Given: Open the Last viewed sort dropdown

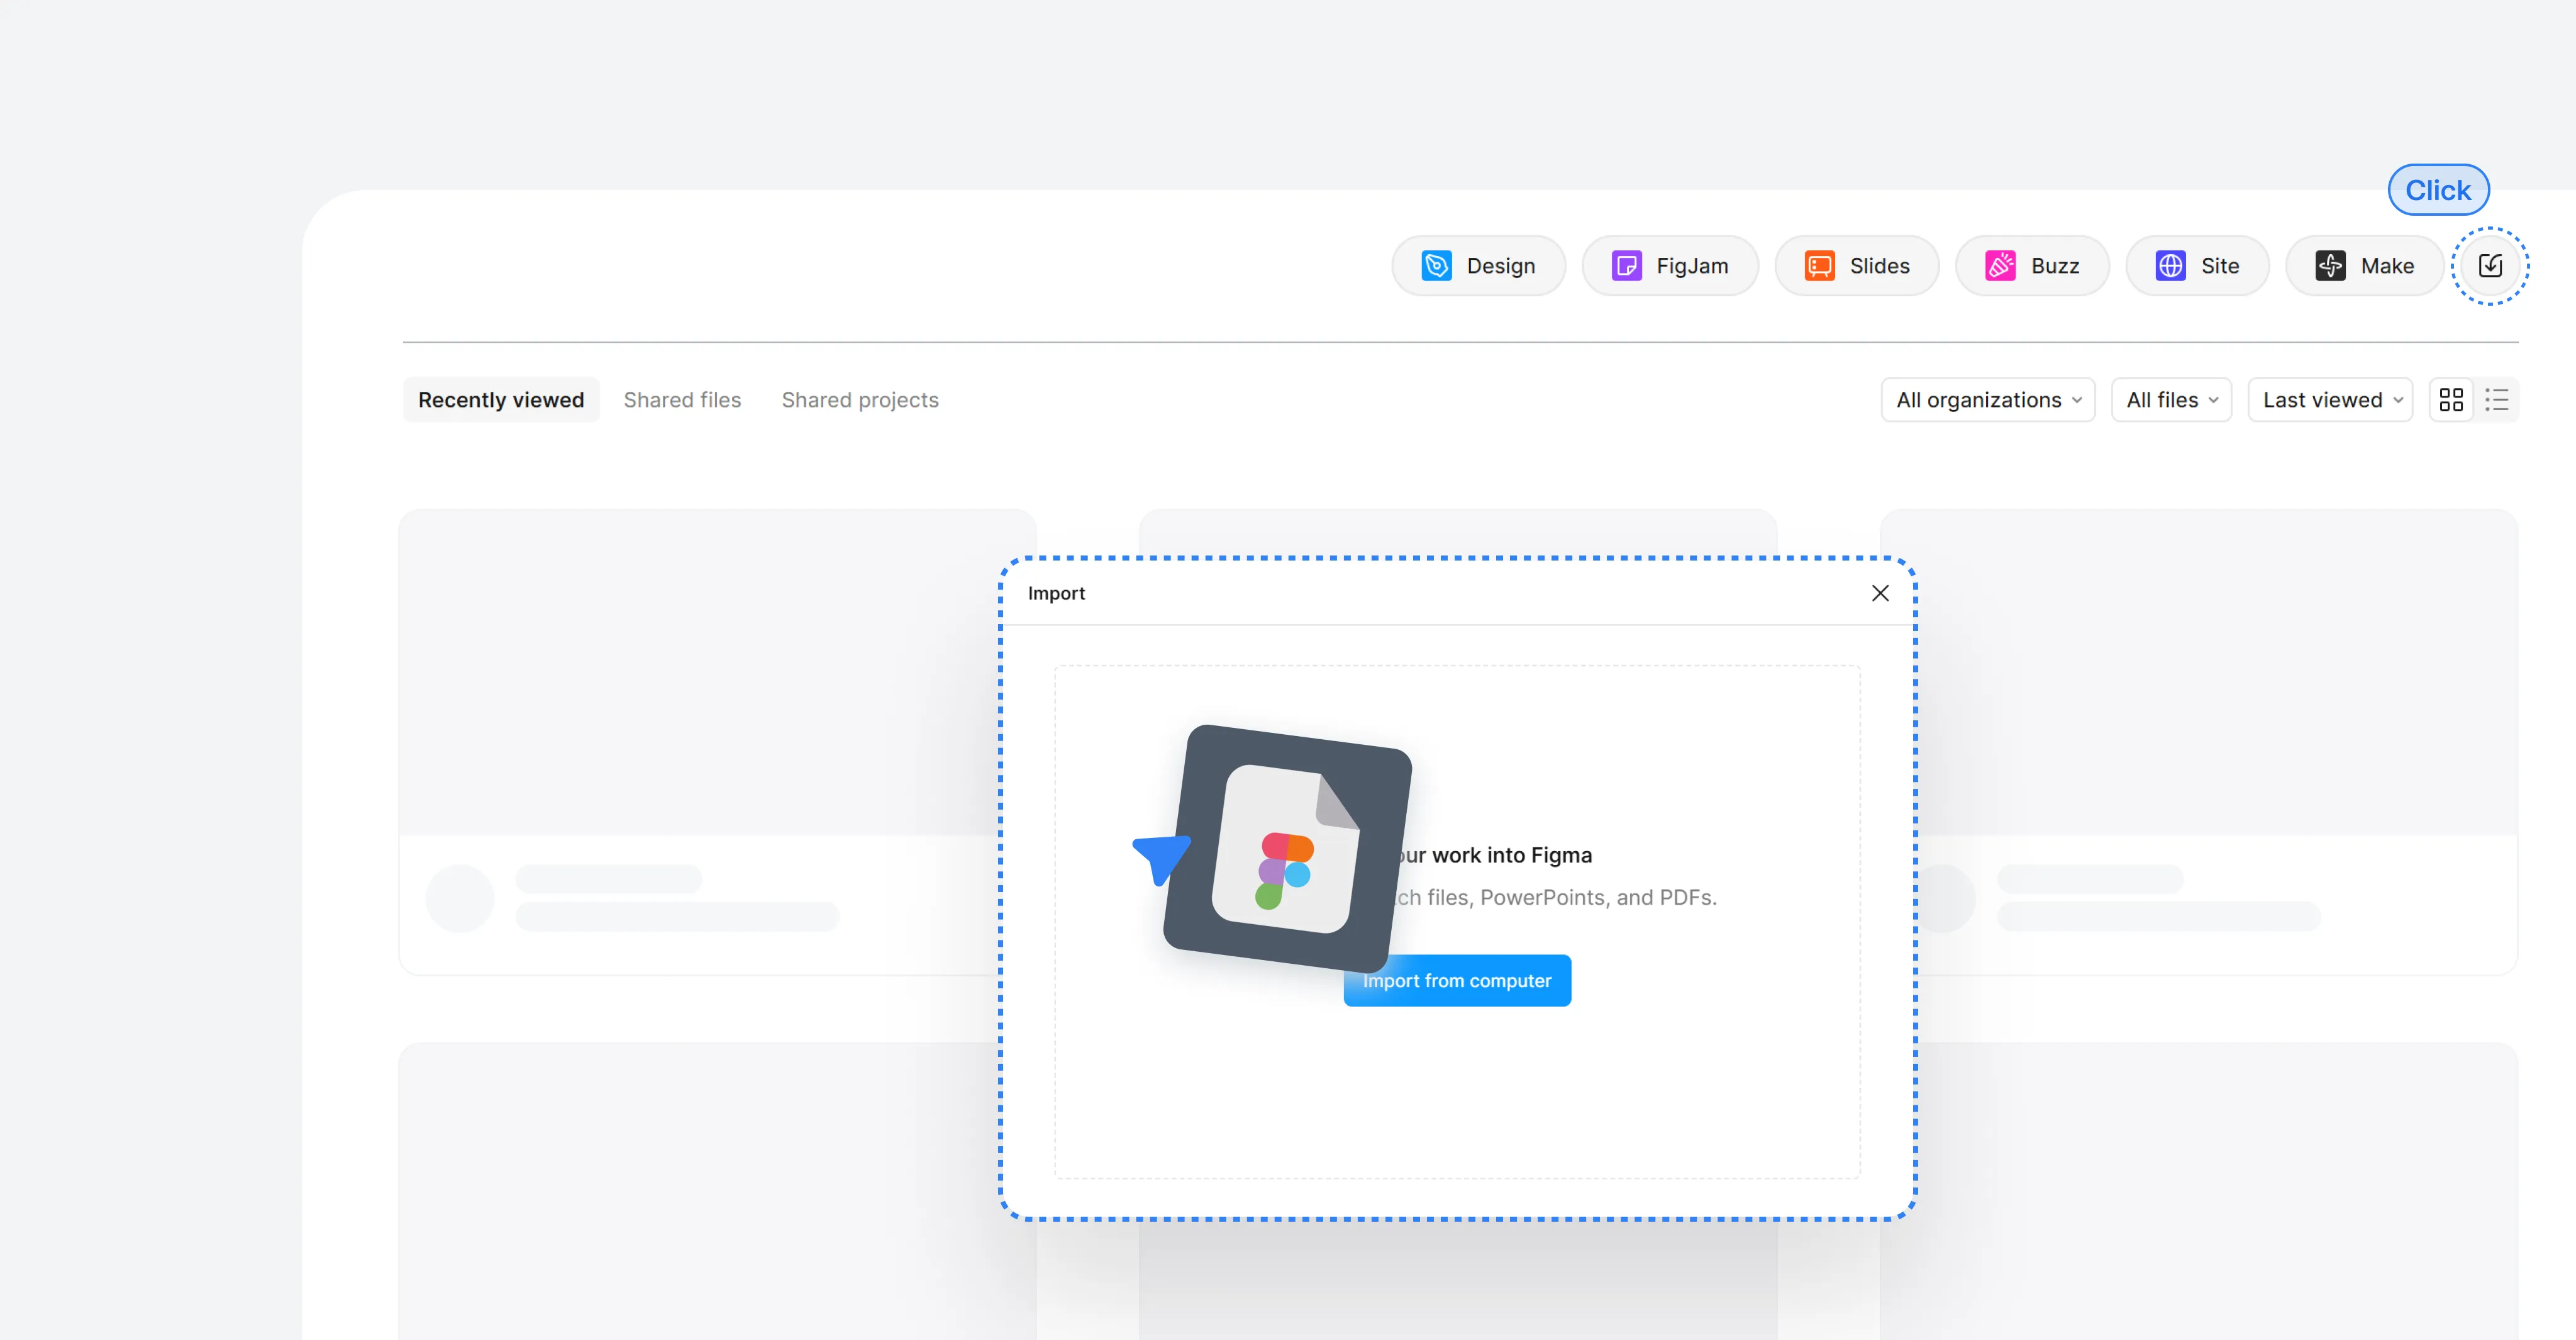Looking at the screenshot, I should pyautogui.click(x=2330, y=400).
